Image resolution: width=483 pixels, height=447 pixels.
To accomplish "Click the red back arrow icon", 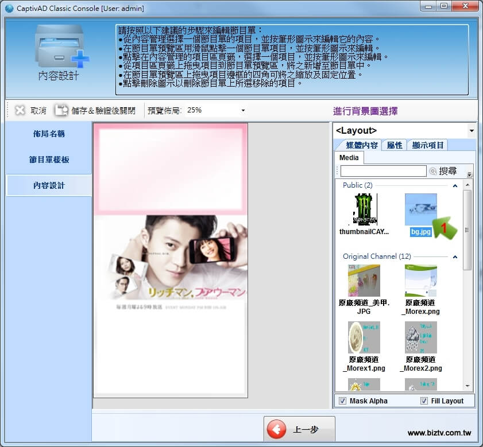I will tap(277, 430).
